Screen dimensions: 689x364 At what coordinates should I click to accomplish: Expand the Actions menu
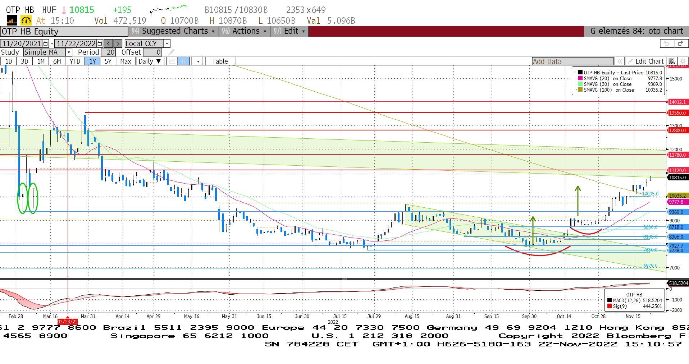pyautogui.click(x=245, y=31)
